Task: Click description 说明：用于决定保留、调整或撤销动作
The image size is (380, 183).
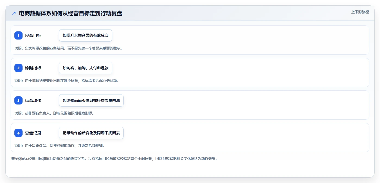Action: click(59, 146)
